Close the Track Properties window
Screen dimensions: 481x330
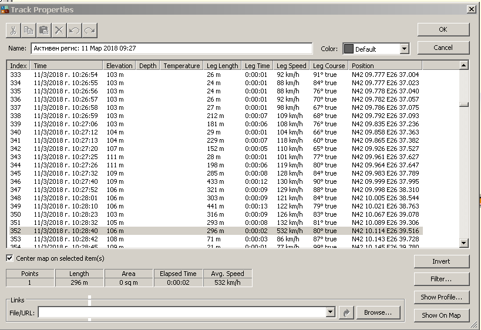pyautogui.click(x=470, y=9)
